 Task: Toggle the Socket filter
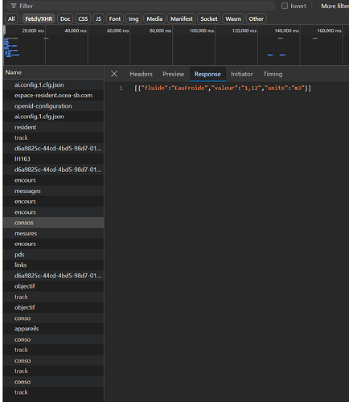tap(209, 18)
